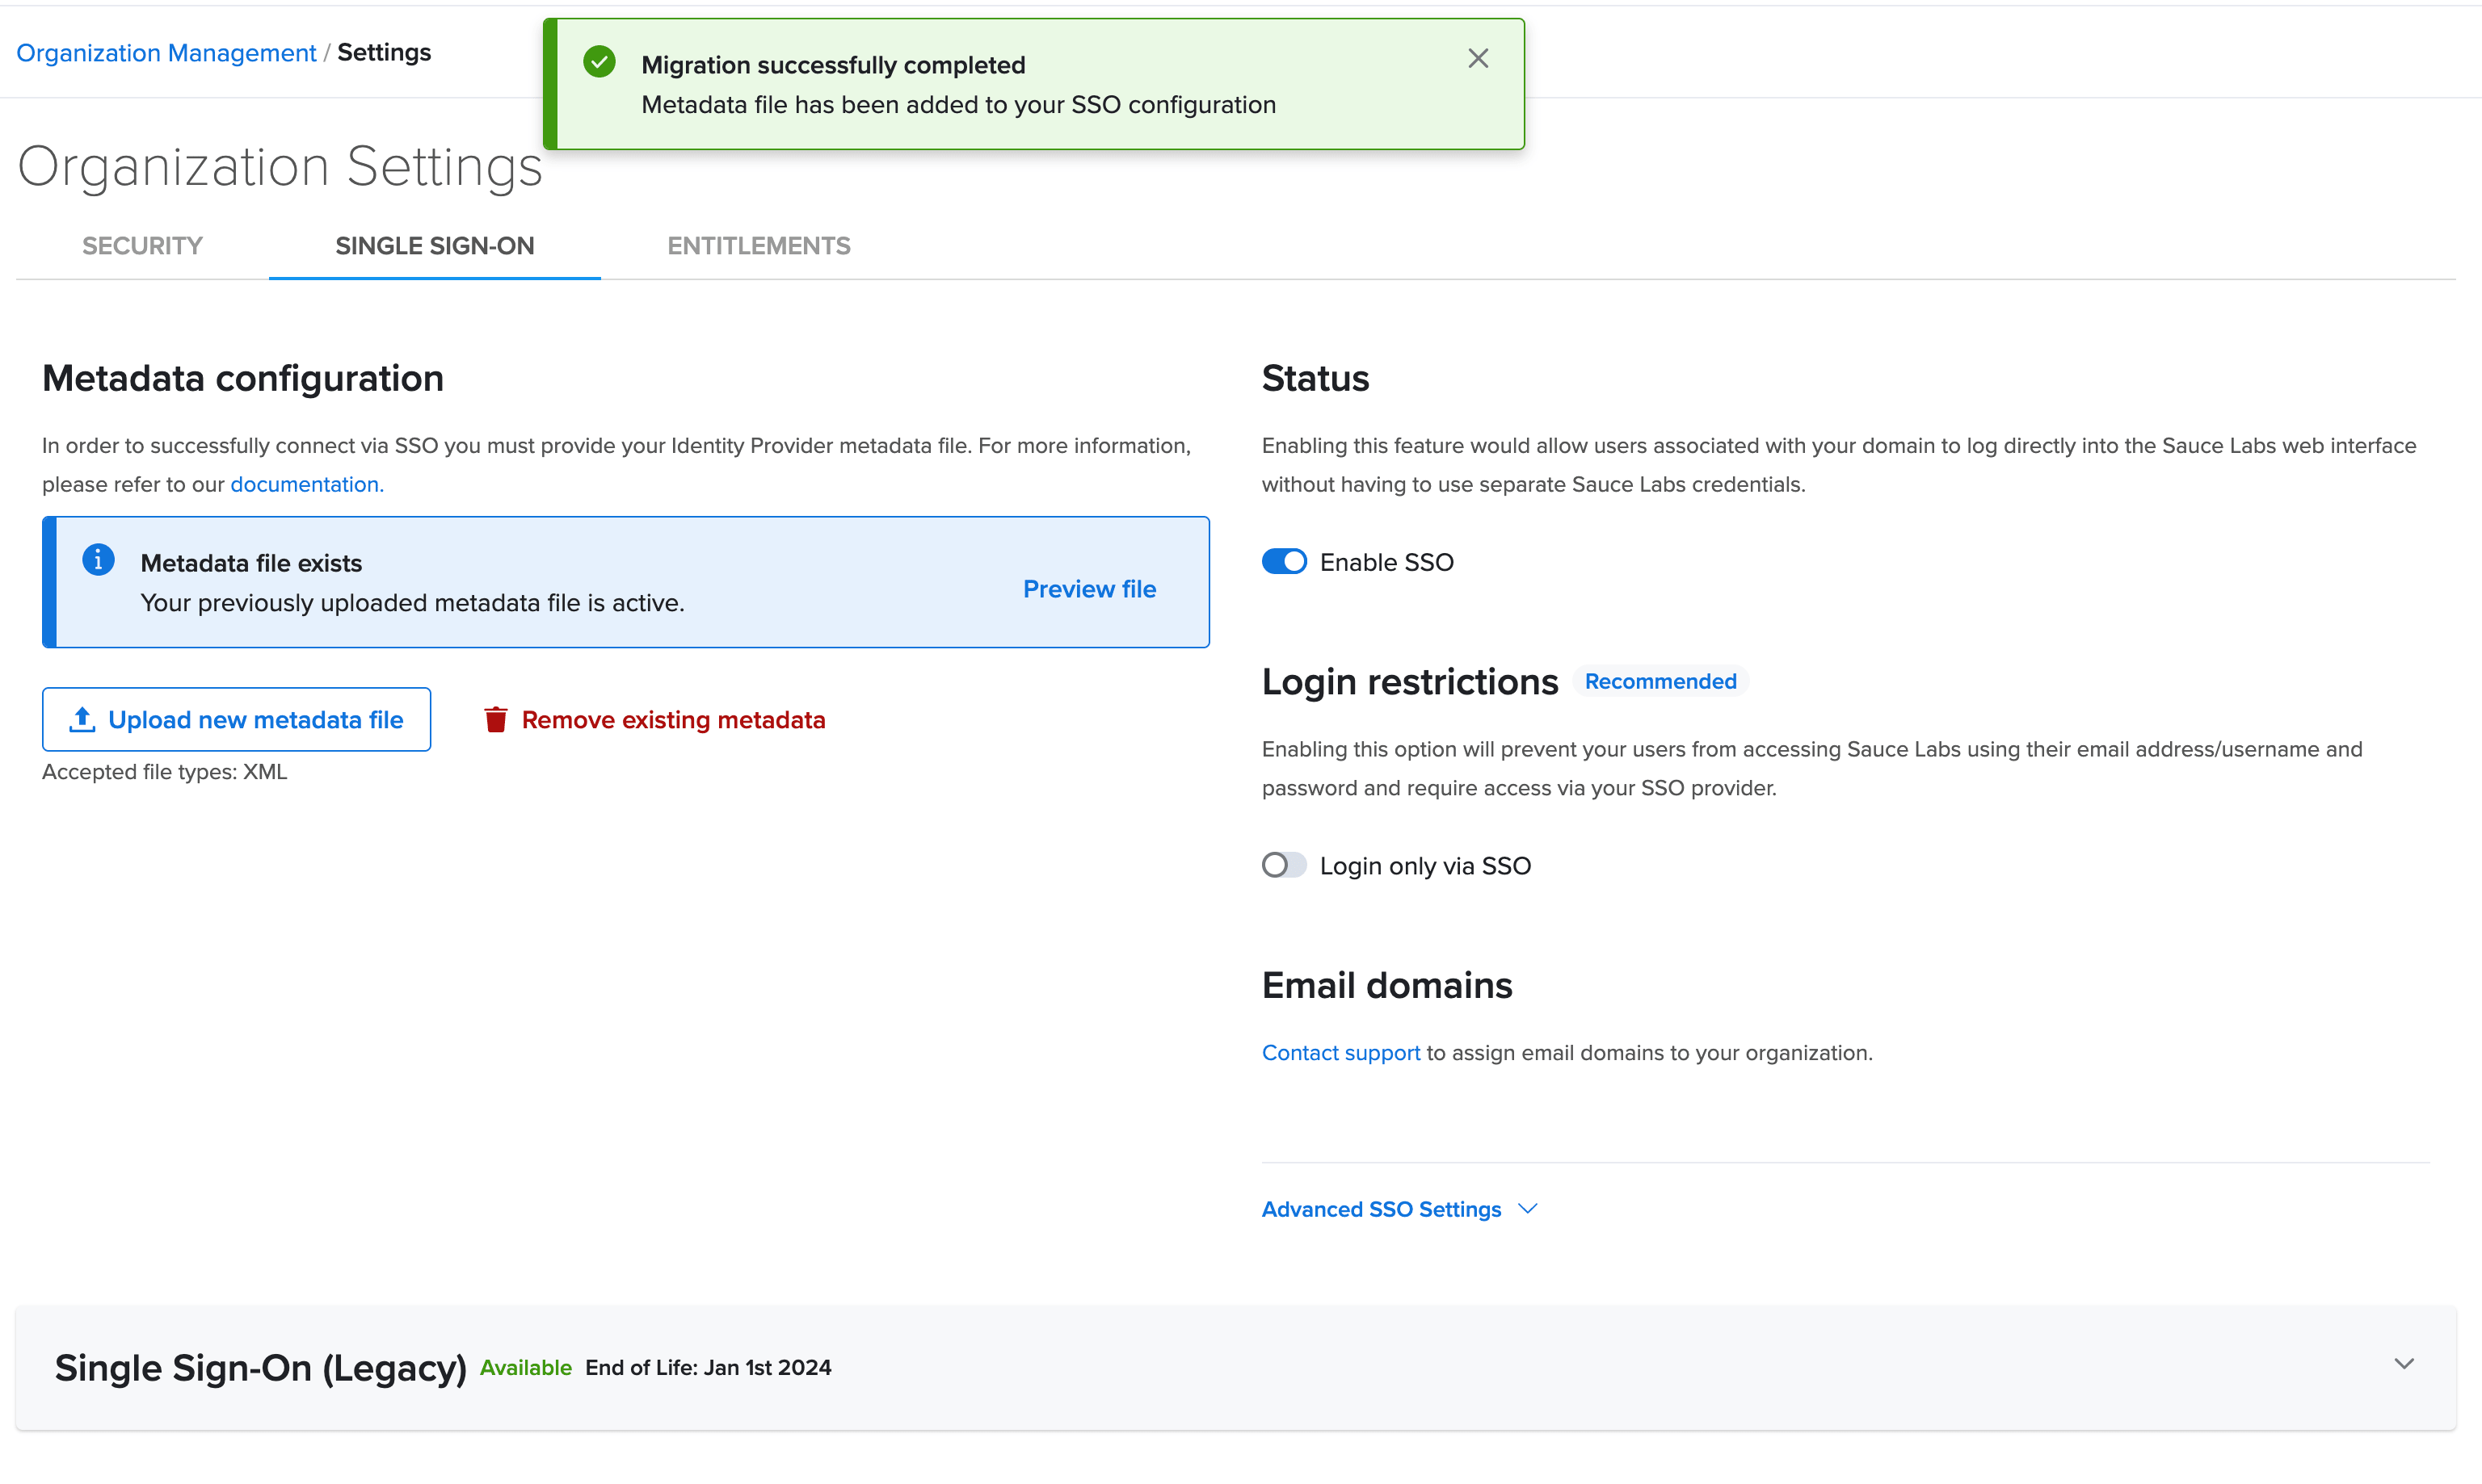Switch to the Security tab

(x=142, y=246)
